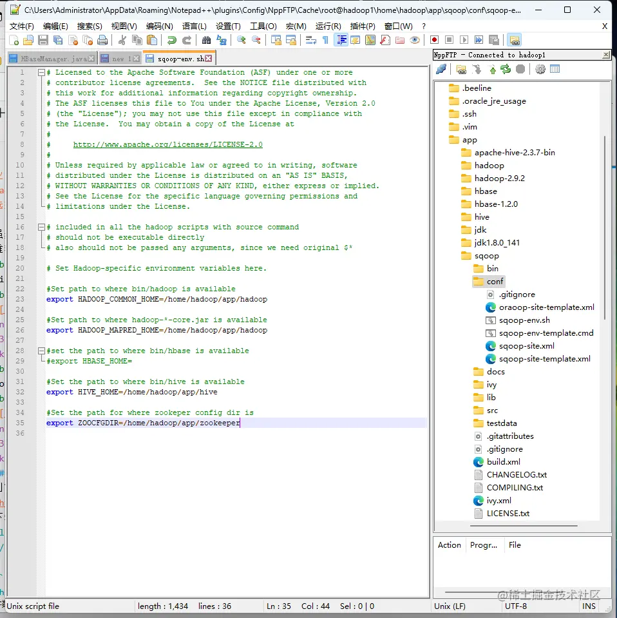Click the File column header
The image size is (617, 618).
click(515, 545)
